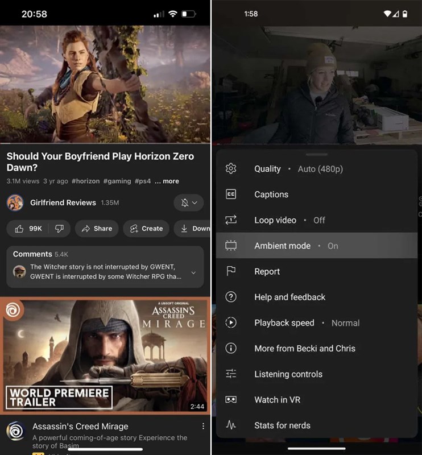Image resolution: width=422 pixels, height=455 pixels.
Task: Click the Watch in VR headset icon
Action: tap(231, 400)
